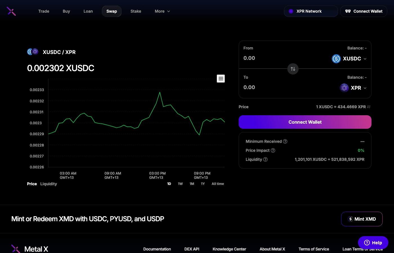Select the 1W chart timeframe
Viewport: 394px width, 253px height.
click(x=180, y=184)
